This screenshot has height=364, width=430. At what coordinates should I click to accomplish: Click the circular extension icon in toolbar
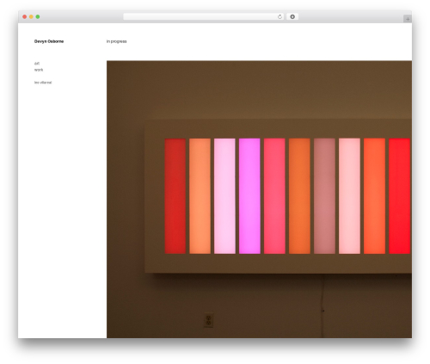coord(292,16)
